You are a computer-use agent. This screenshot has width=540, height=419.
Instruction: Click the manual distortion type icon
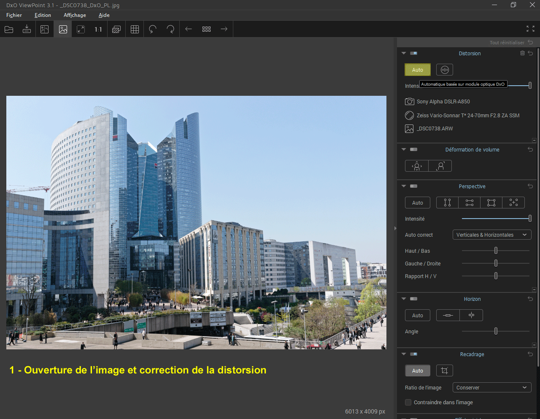click(x=445, y=70)
